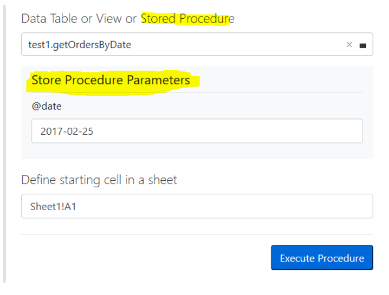Image resolution: width=389 pixels, height=295 pixels.
Task: Select the Store Procedure Parameters heading
Action: [111, 80]
